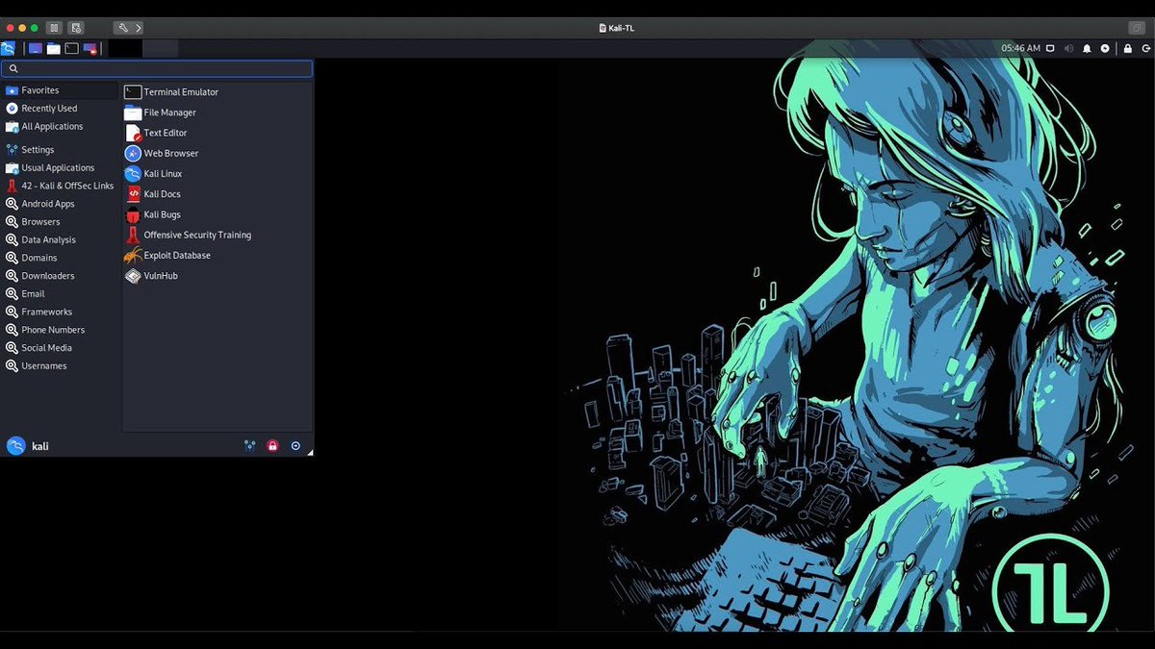Click the window-tiling button at the title bar's right end
This screenshot has width=1155, height=649.
click(x=1136, y=28)
